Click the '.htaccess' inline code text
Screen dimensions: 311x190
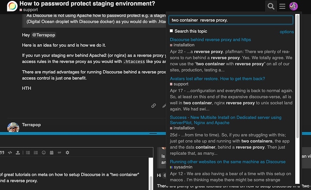tap(134, 62)
